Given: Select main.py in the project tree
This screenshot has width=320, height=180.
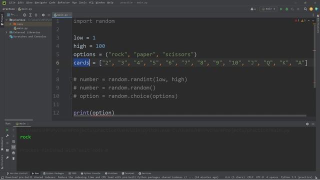Looking at the screenshot, I should 22,28.
